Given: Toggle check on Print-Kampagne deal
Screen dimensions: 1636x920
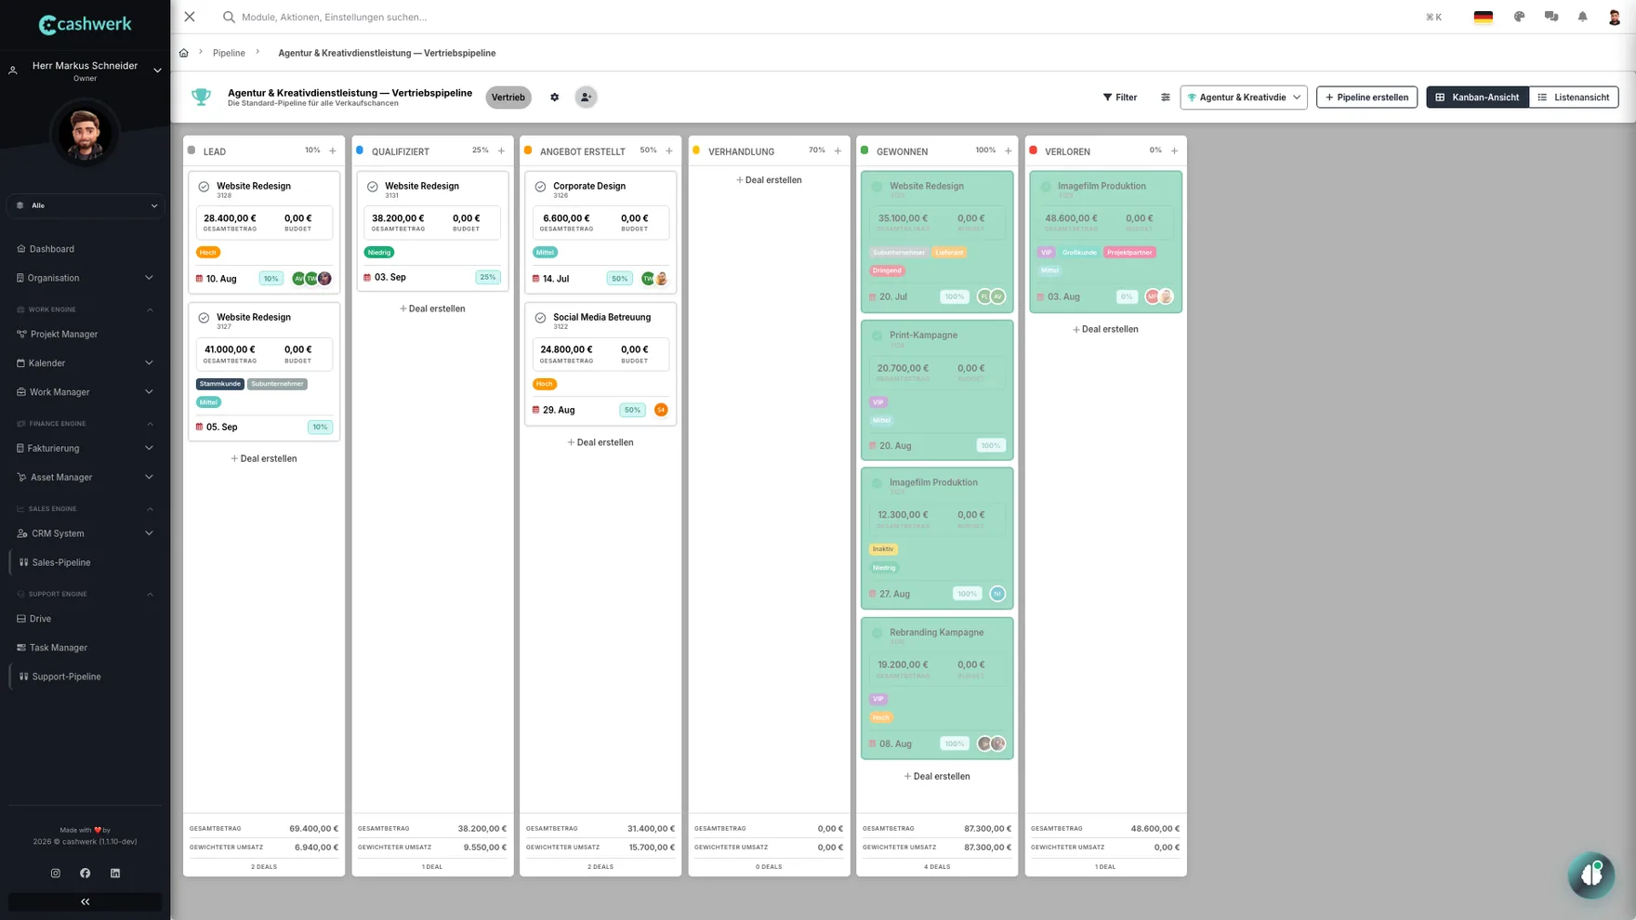Looking at the screenshot, I should point(877,335).
